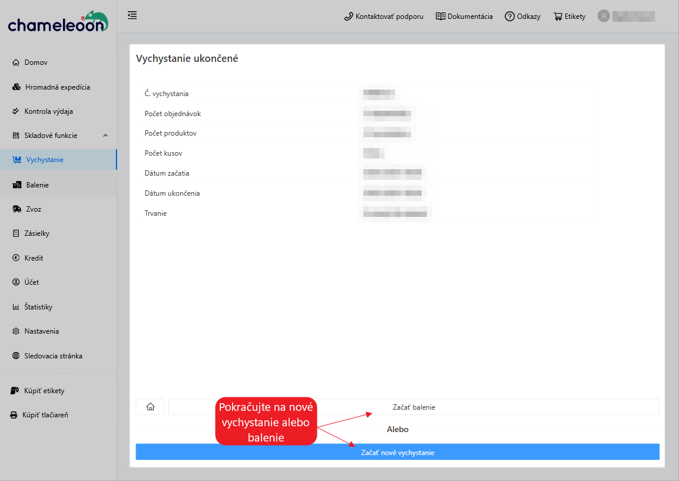The height and width of the screenshot is (481, 679).
Task: Click the phone icon for Kontaktovať podporu
Action: pyautogui.click(x=348, y=17)
